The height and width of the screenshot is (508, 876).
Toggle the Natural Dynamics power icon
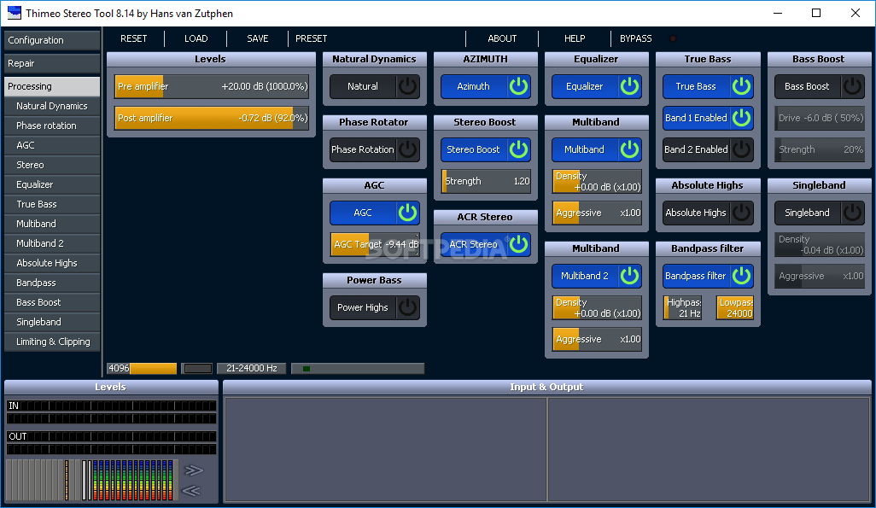tap(407, 86)
